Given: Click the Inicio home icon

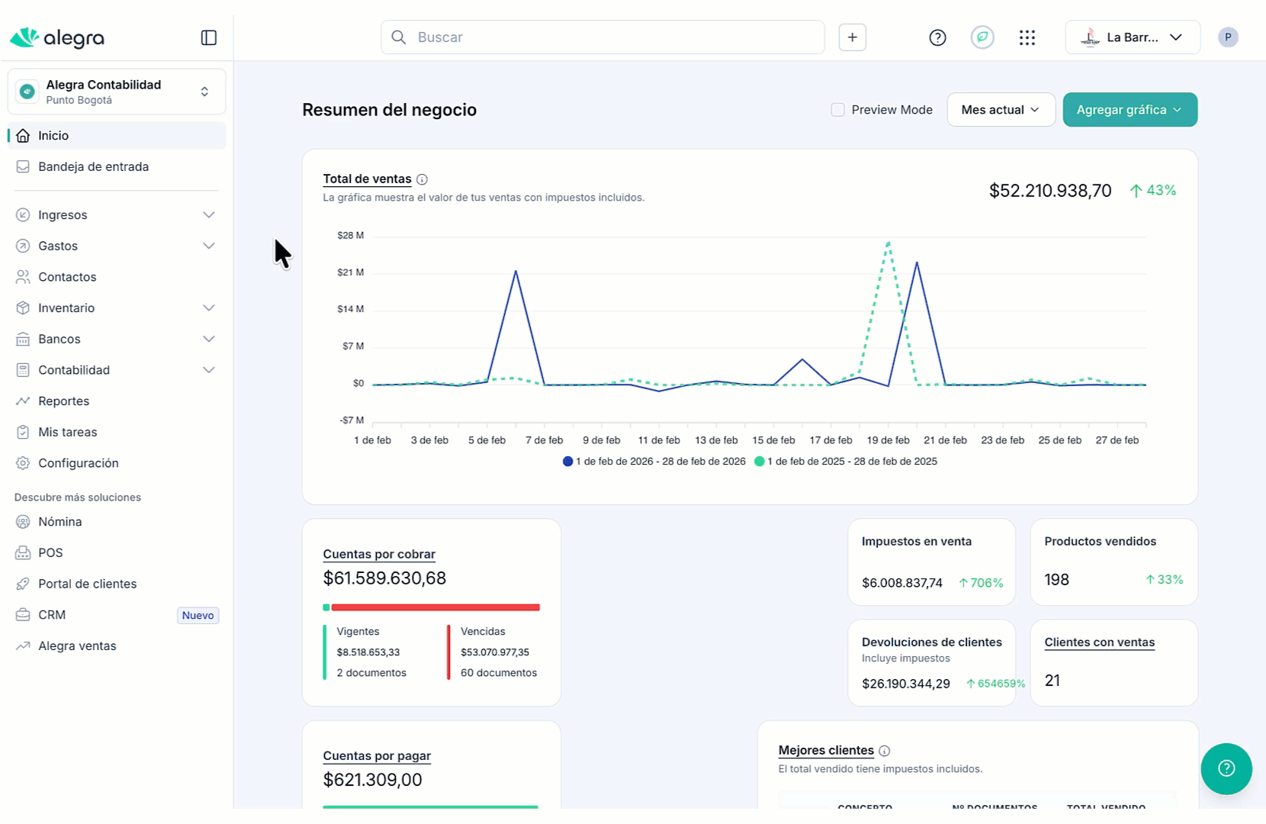Looking at the screenshot, I should click(23, 136).
